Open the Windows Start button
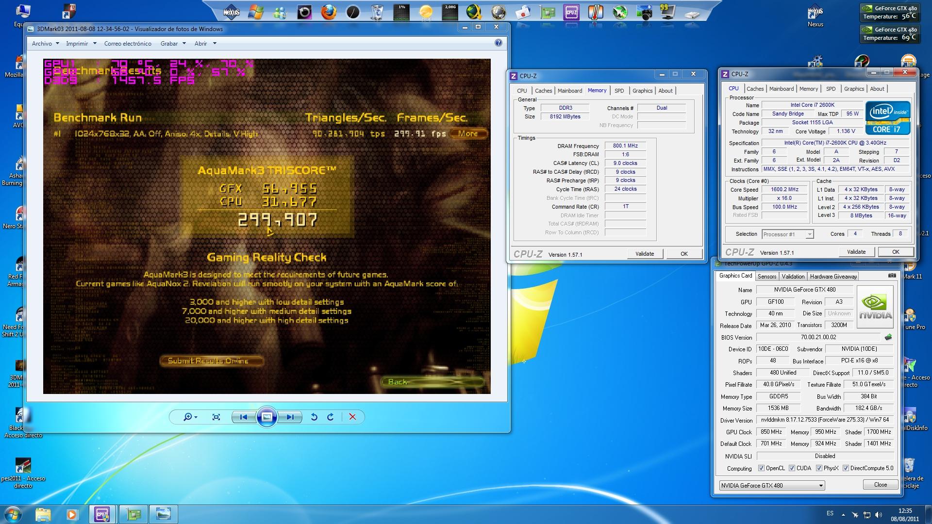Image resolution: width=932 pixels, height=524 pixels. (13, 514)
